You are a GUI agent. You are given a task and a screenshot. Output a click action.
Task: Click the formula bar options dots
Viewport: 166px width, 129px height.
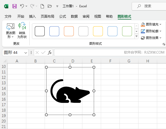point(31,53)
